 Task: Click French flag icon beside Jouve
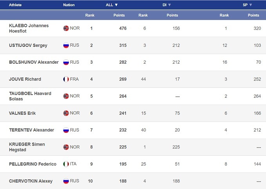pyautogui.click(x=66, y=79)
